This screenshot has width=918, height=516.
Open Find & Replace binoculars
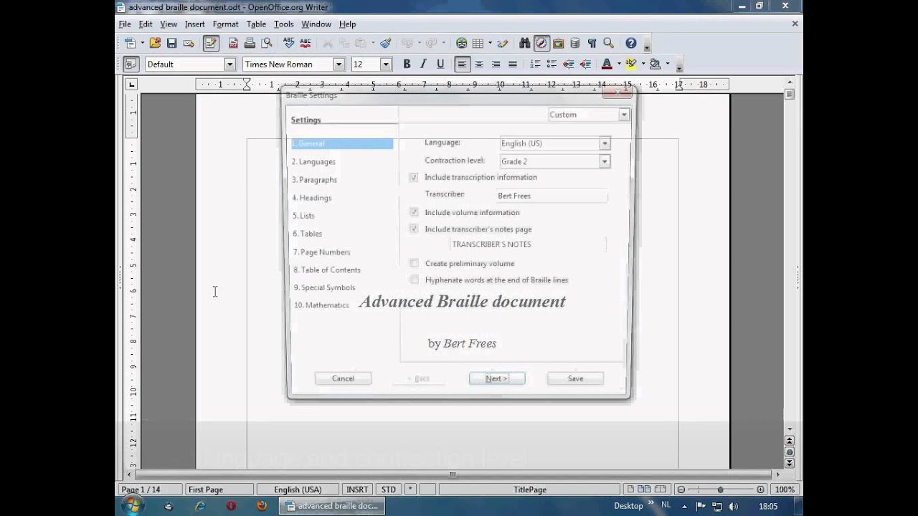[524, 44]
